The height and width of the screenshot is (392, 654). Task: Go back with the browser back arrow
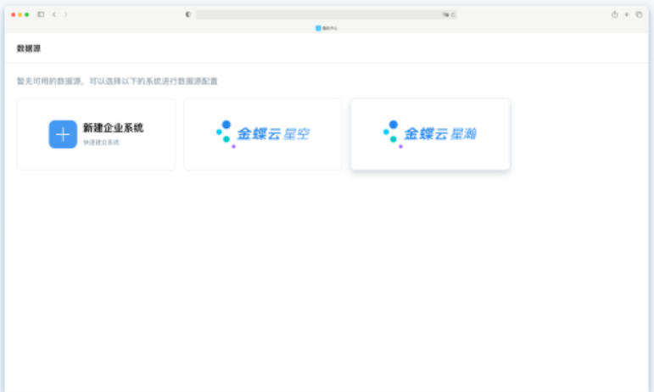(x=54, y=14)
